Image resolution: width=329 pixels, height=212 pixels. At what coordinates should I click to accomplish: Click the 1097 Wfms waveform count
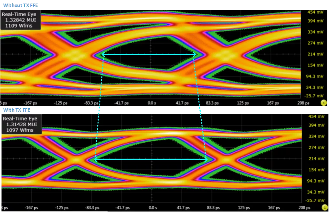pos(20,130)
